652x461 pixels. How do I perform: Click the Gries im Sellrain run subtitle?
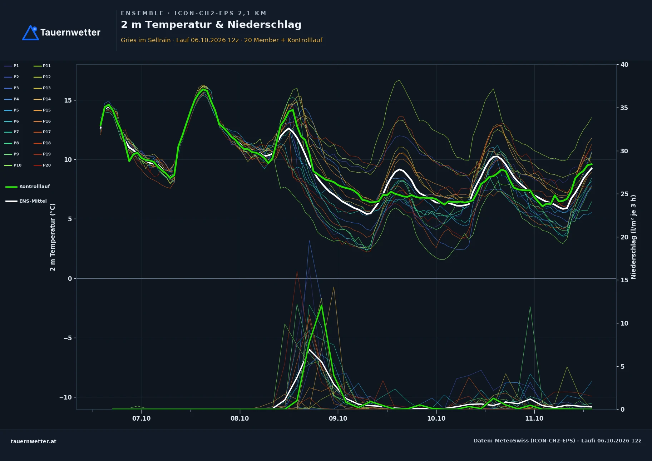tap(222, 40)
